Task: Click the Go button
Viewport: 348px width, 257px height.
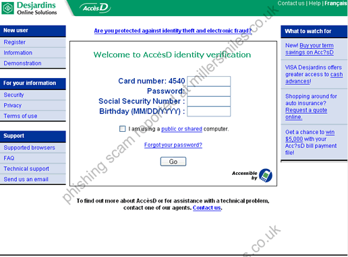Action: (x=173, y=161)
